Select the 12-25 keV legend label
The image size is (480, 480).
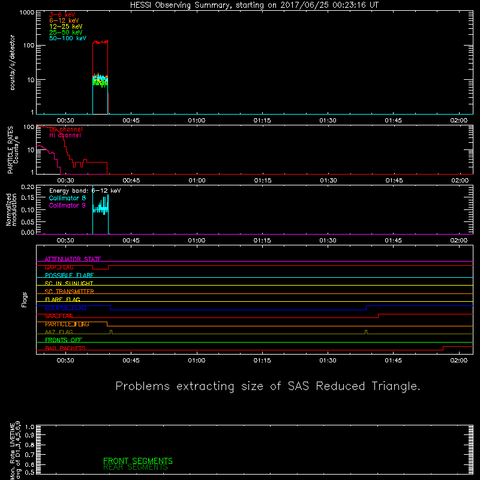(66, 26)
